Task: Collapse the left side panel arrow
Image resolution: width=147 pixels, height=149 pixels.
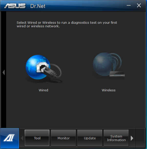Action: pos(4,72)
